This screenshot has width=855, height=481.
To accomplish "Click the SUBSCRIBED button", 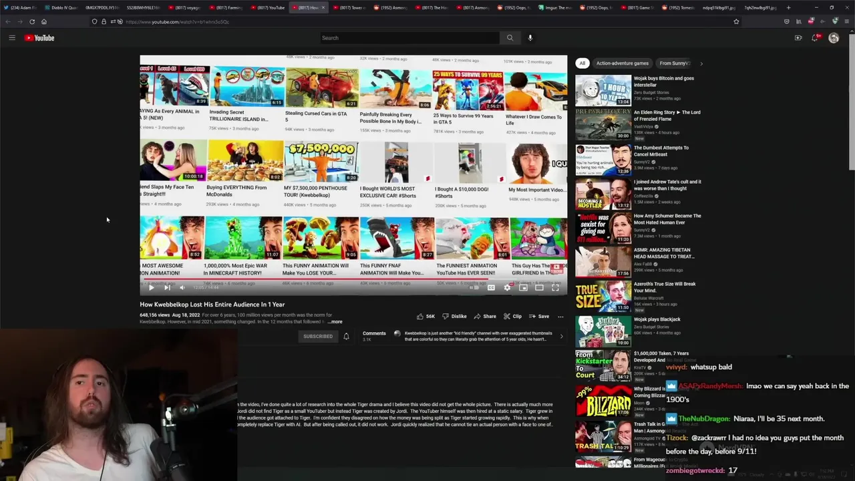I will point(318,337).
